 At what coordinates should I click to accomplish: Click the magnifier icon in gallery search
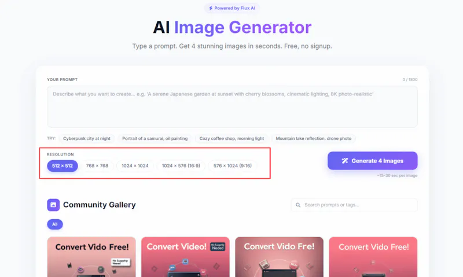[298, 205]
